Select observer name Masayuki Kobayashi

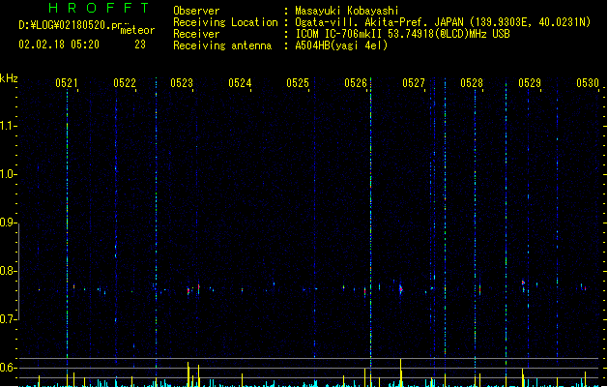[x=347, y=11]
